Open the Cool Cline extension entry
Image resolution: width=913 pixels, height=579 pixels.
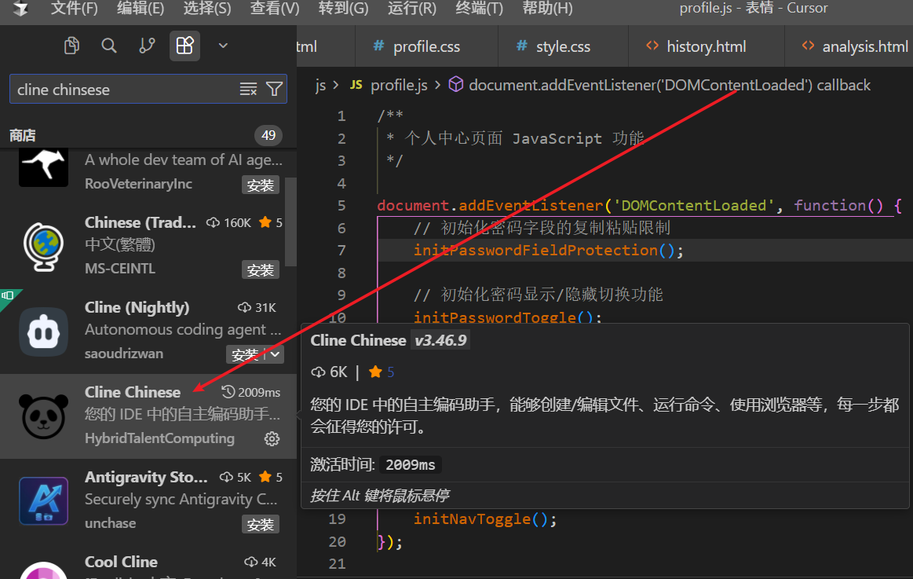(148, 562)
